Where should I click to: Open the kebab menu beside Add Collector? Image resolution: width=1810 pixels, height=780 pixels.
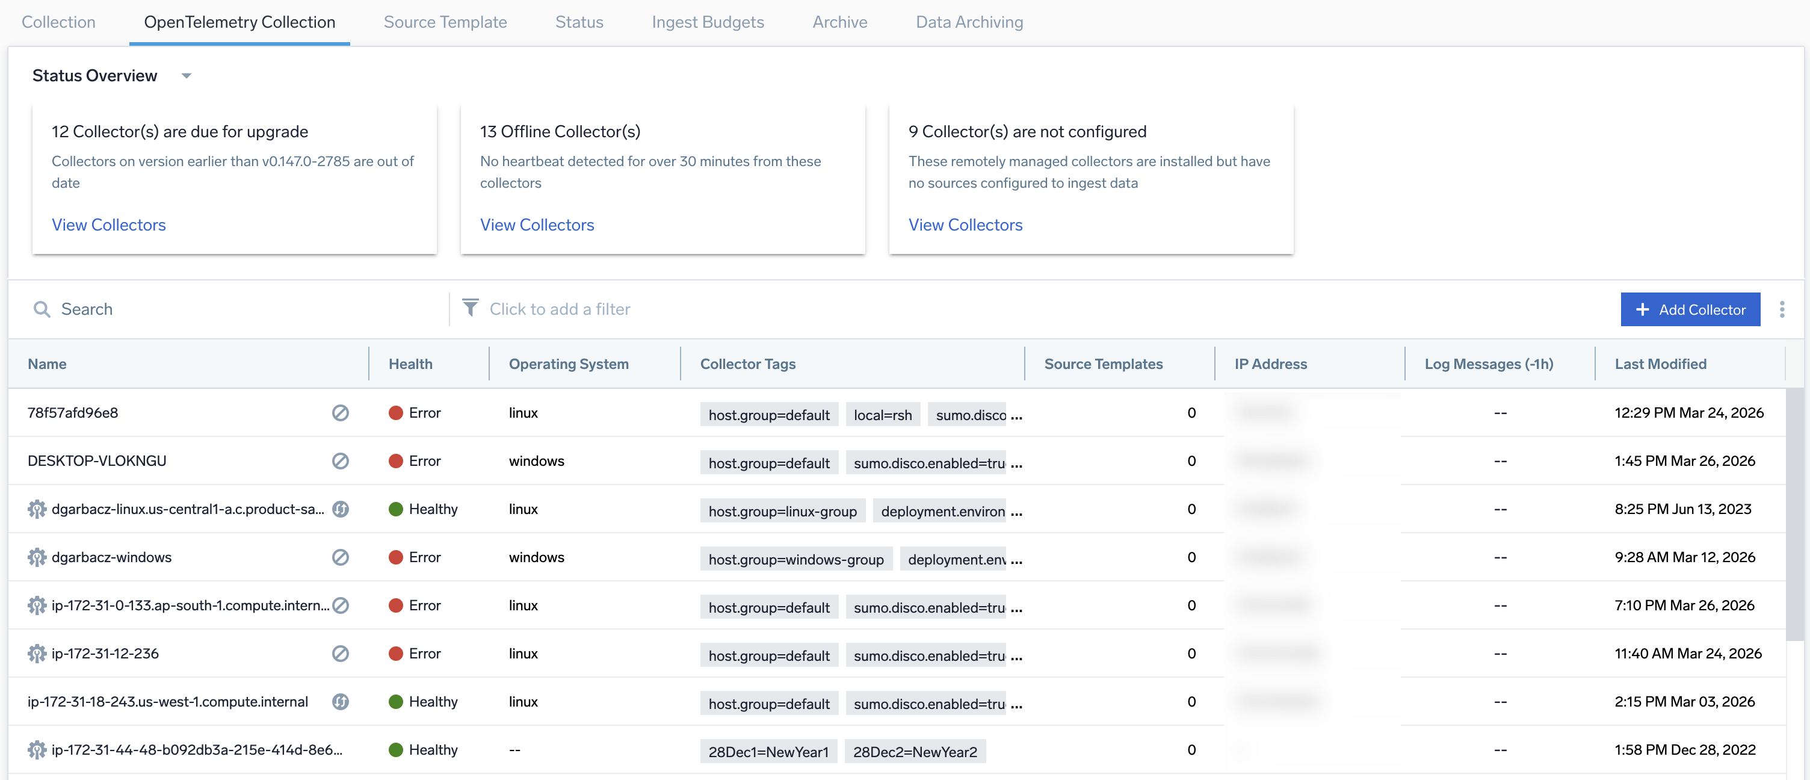(x=1781, y=309)
